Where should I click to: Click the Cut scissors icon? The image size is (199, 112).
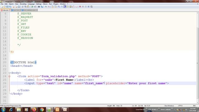tap(22, 7)
